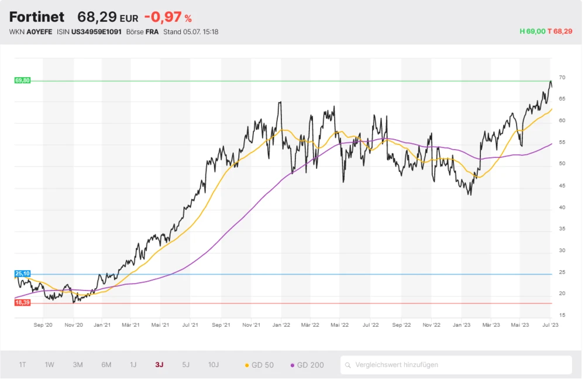Switch chart to 1W range
The width and height of the screenshot is (585, 380).
click(50, 365)
